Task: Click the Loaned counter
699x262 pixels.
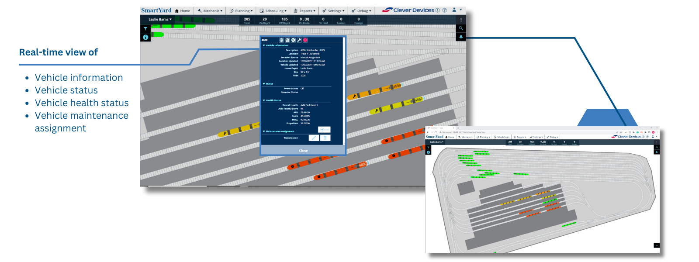Action: click(341, 21)
